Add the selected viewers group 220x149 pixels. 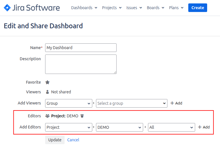tap(176, 103)
